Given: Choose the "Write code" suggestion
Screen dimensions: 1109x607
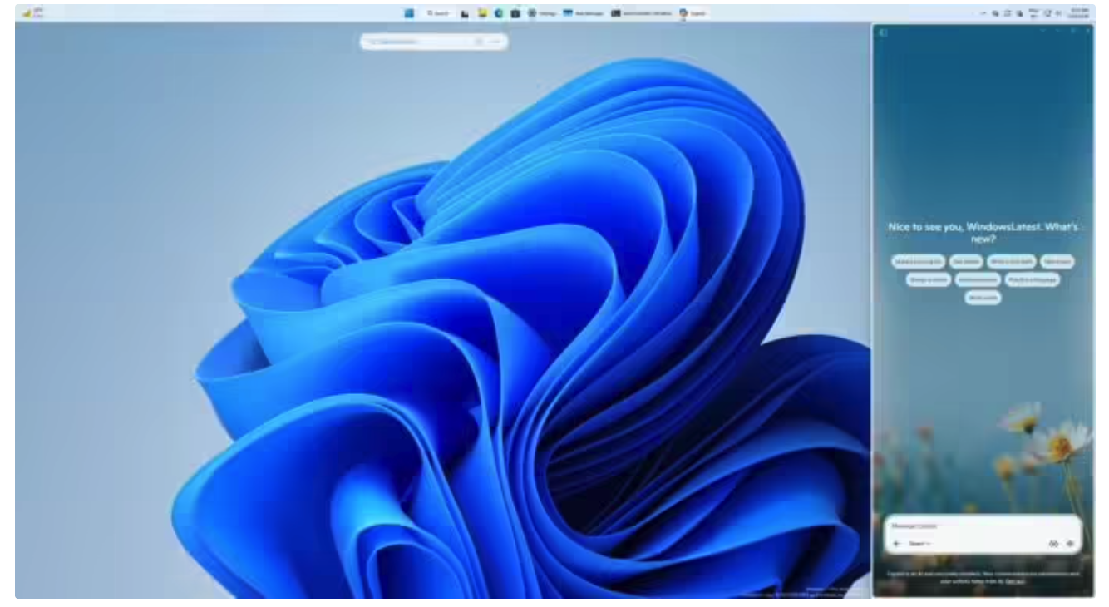Looking at the screenshot, I should click(983, 298).
